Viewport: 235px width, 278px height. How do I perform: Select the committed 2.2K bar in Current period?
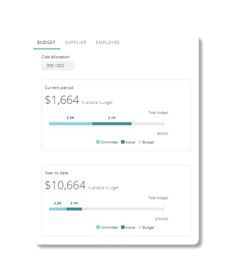71,124
